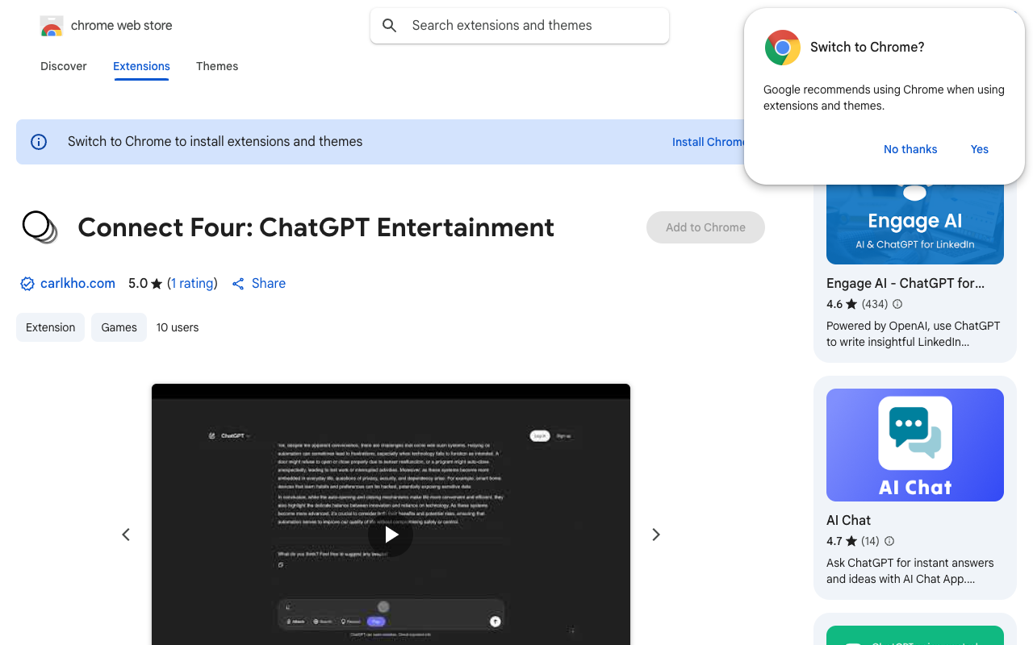Screen dimensions: 1033x645
Task: Open the carlkho.com publisher link
Action: pyautogui.click(x=77, y=283)
